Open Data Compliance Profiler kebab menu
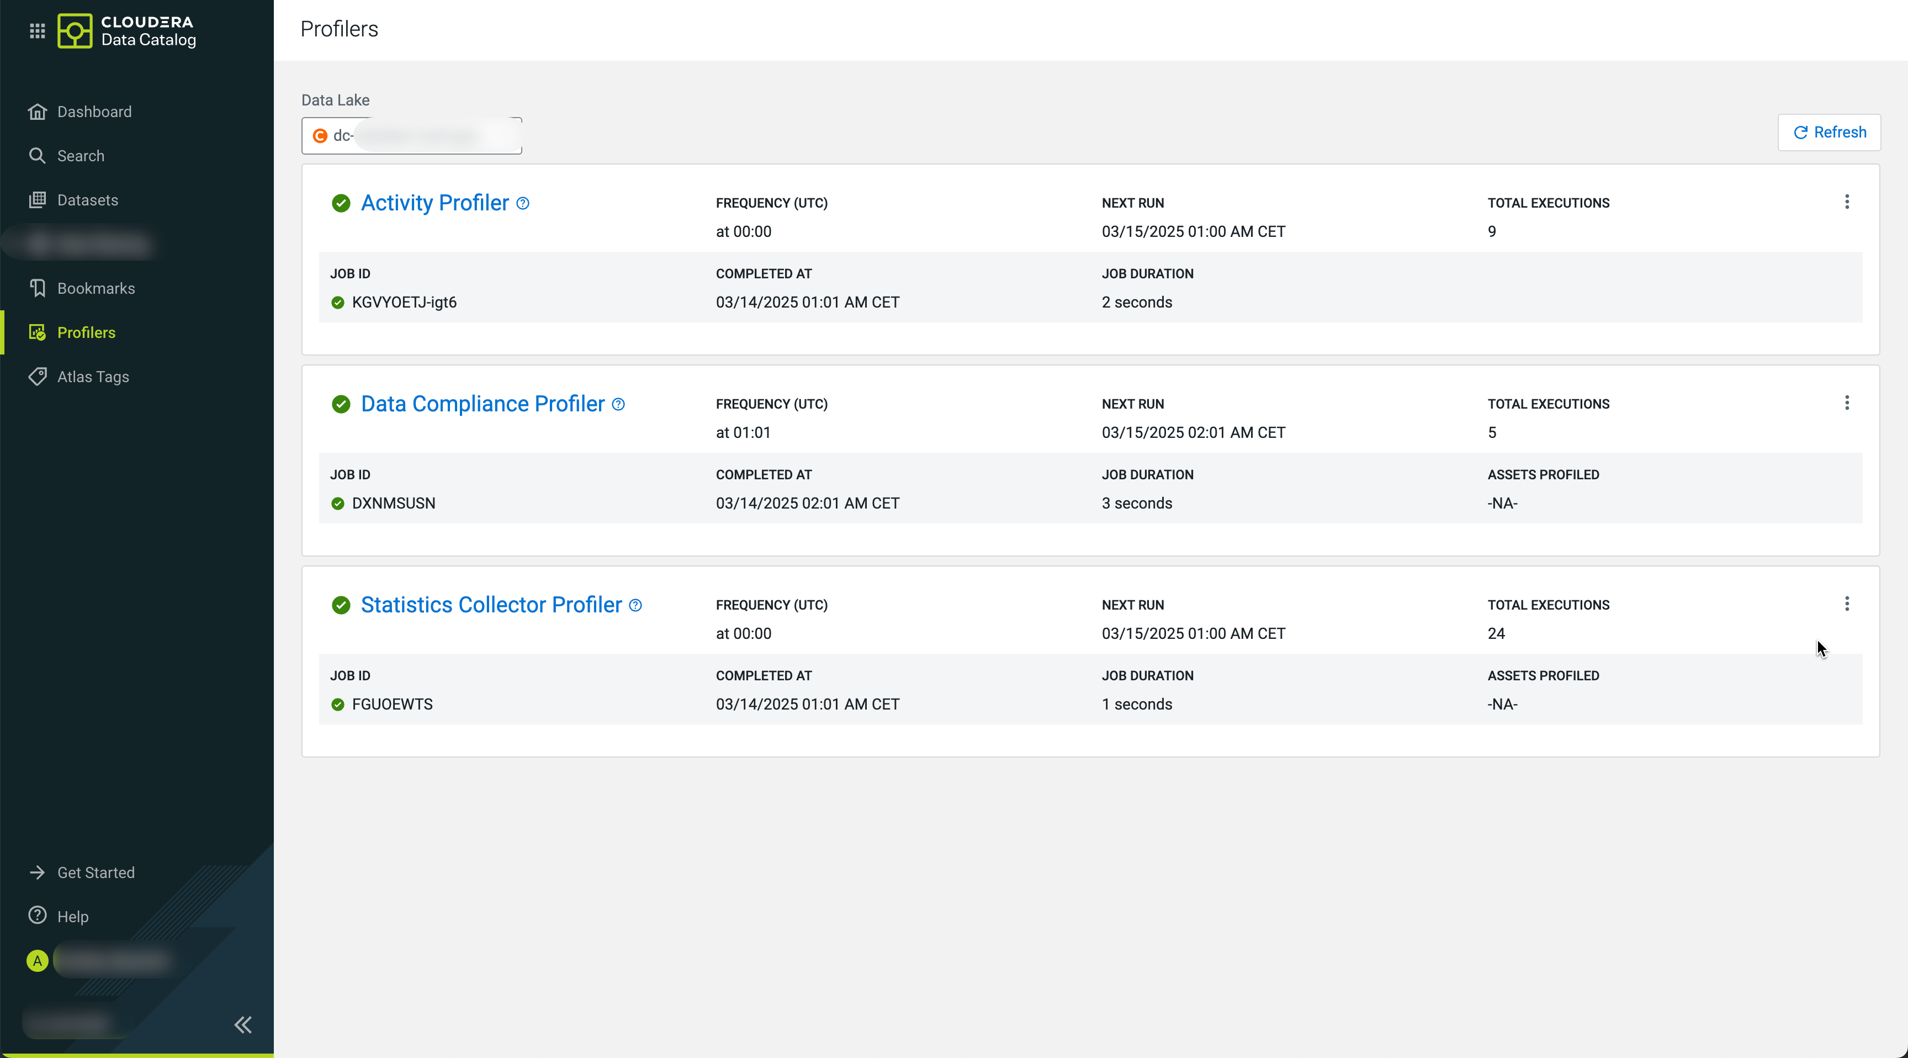 (1847, 403)
